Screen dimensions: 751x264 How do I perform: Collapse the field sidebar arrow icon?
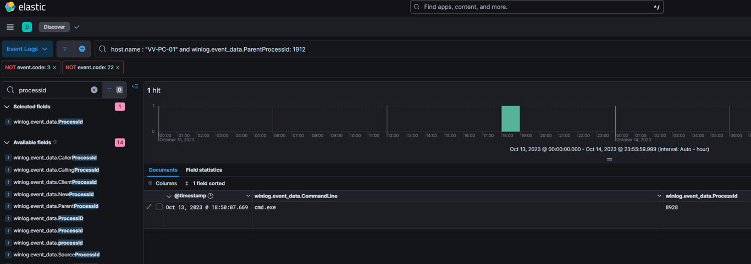(x=135, y=86)
